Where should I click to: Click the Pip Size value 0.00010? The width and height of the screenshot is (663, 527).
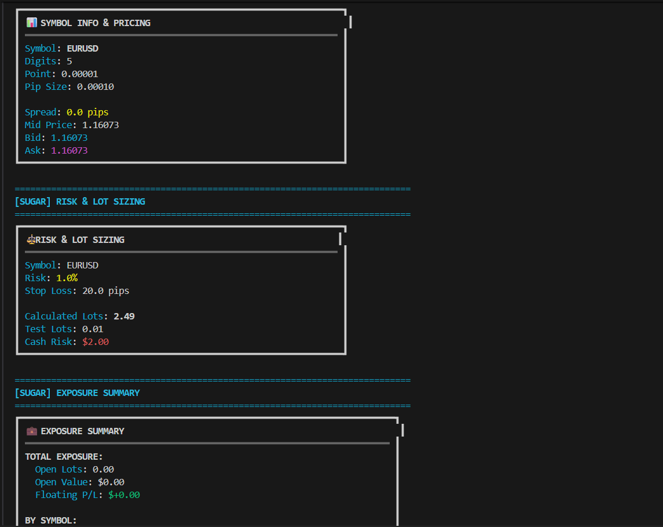pos(95,86)
